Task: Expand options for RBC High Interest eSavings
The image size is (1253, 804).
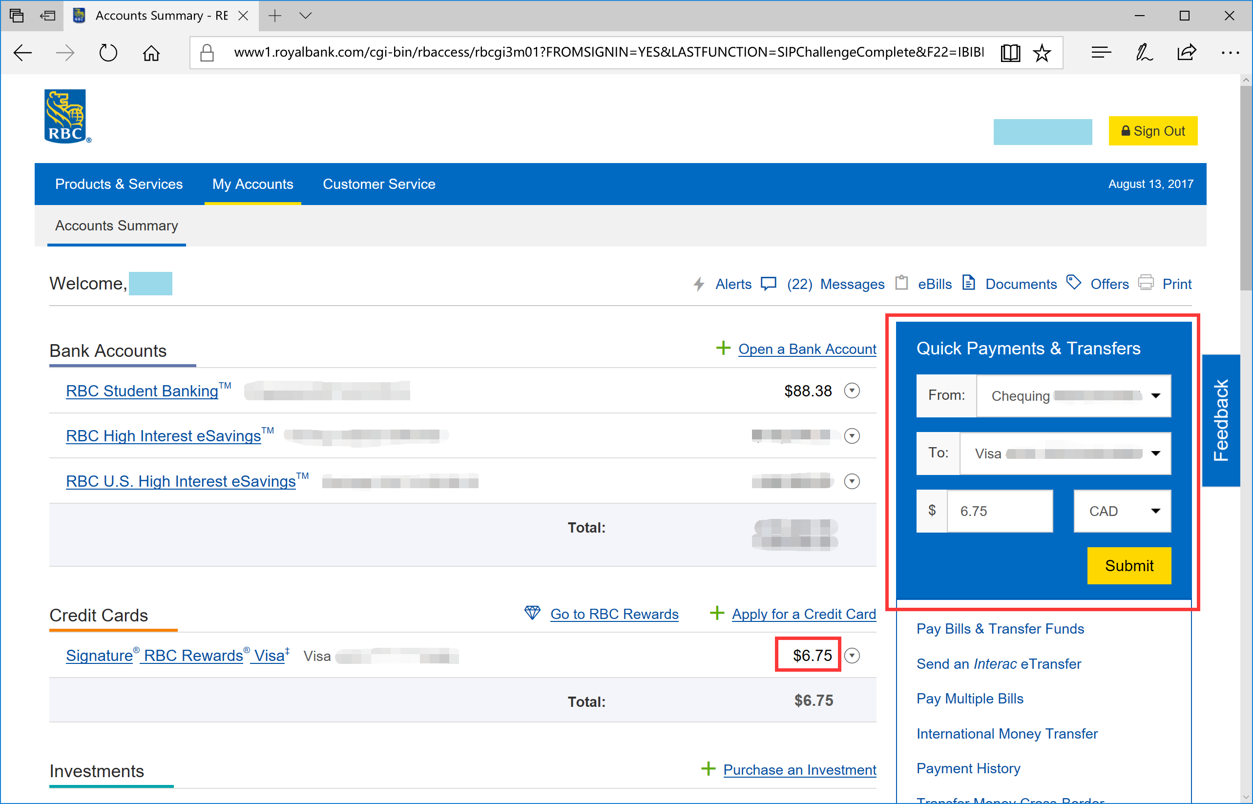Action: [x=852, y=436]
